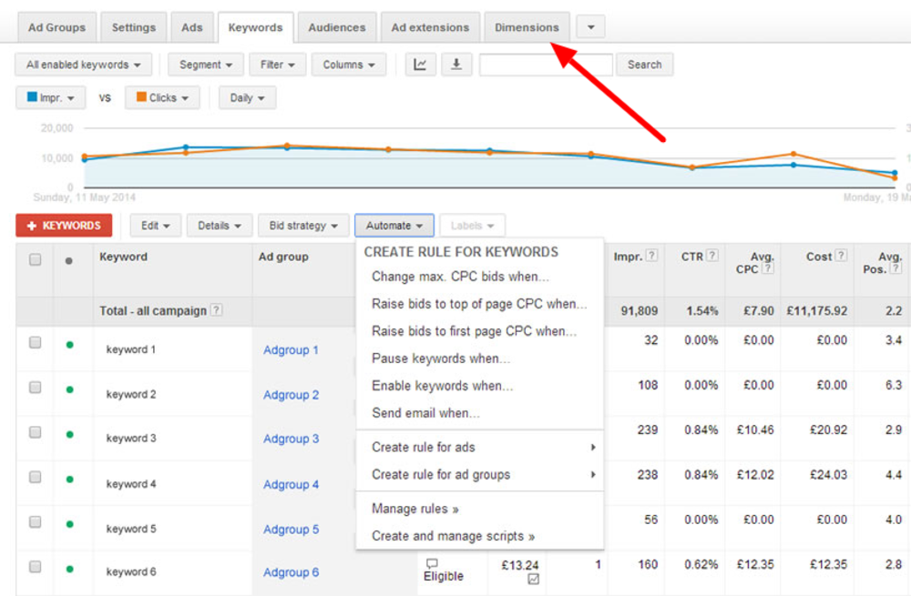Image resolution: width=911 pixels, height=596 pixels.
Task: Open help for the CTR column
Action: (712, 256)
